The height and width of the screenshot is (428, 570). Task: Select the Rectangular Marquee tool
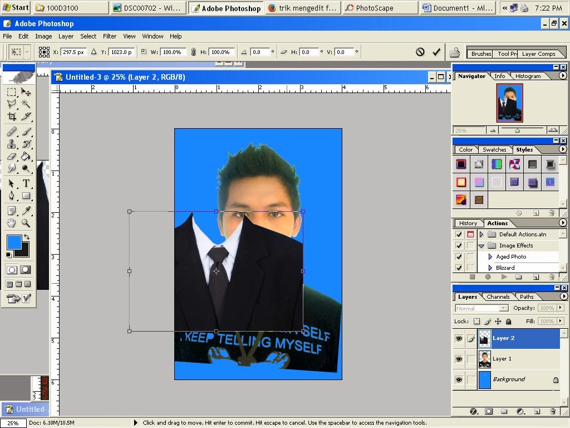12,92
